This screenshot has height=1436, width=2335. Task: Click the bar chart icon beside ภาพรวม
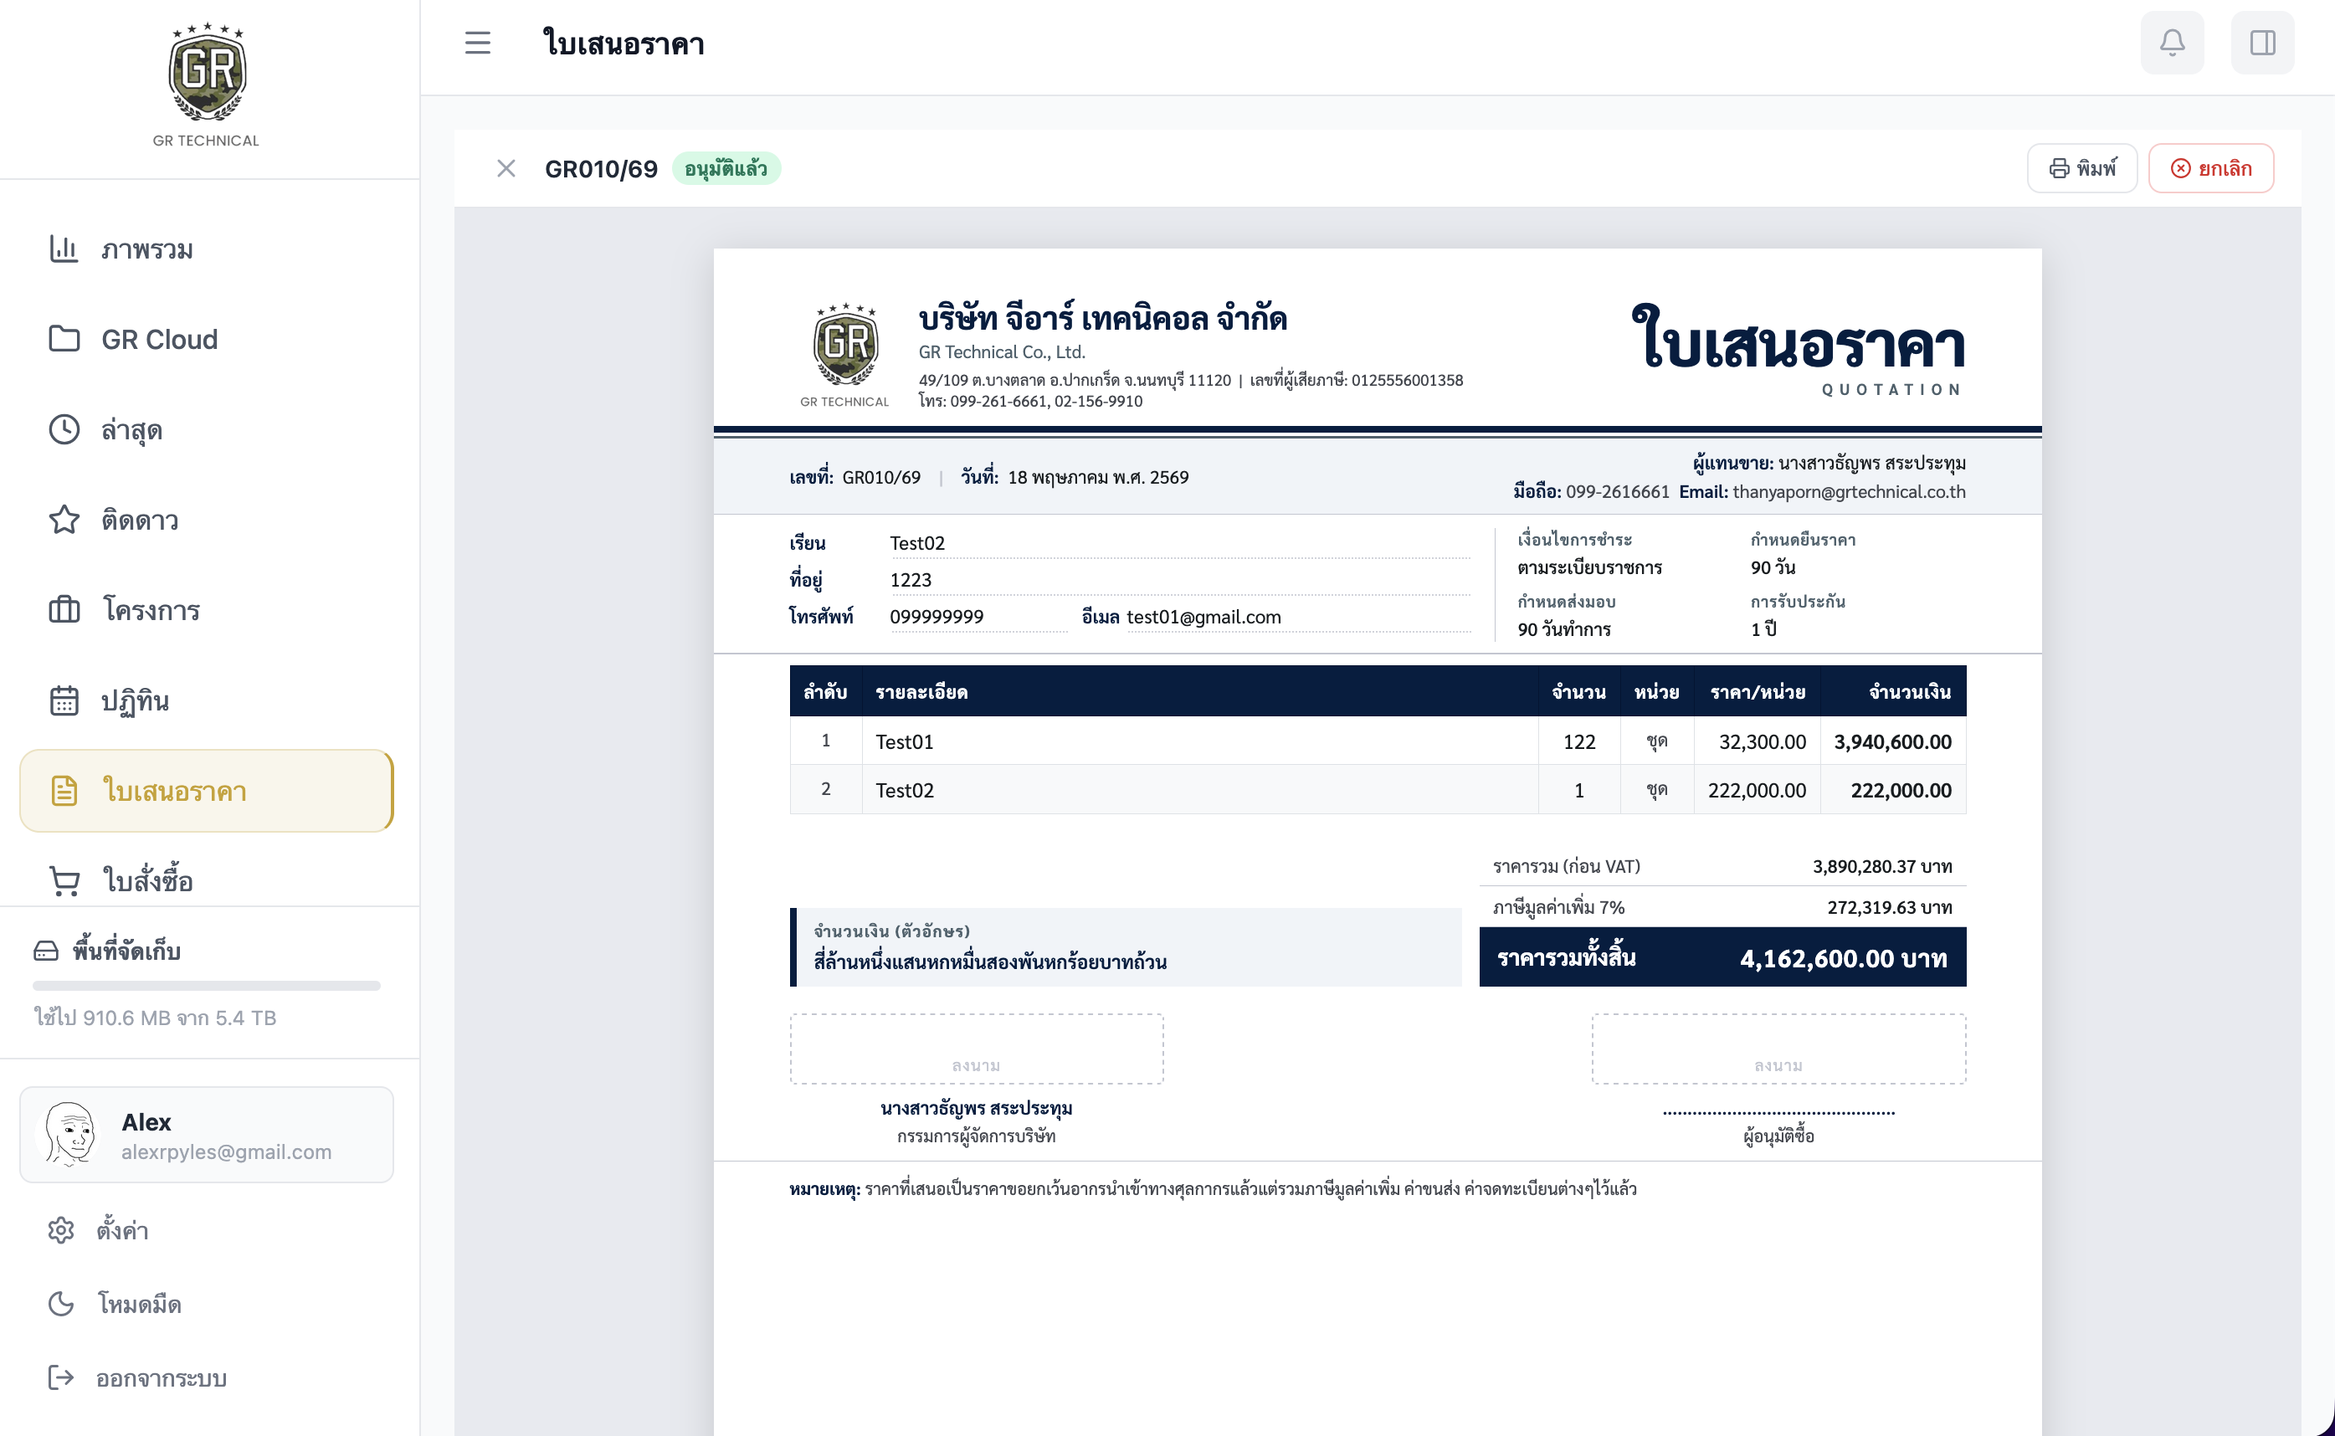point(64,249)
